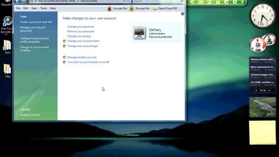Click the Decrypt File toolbar button
Screen dimensions: 279x157
[x=139, y=8]
